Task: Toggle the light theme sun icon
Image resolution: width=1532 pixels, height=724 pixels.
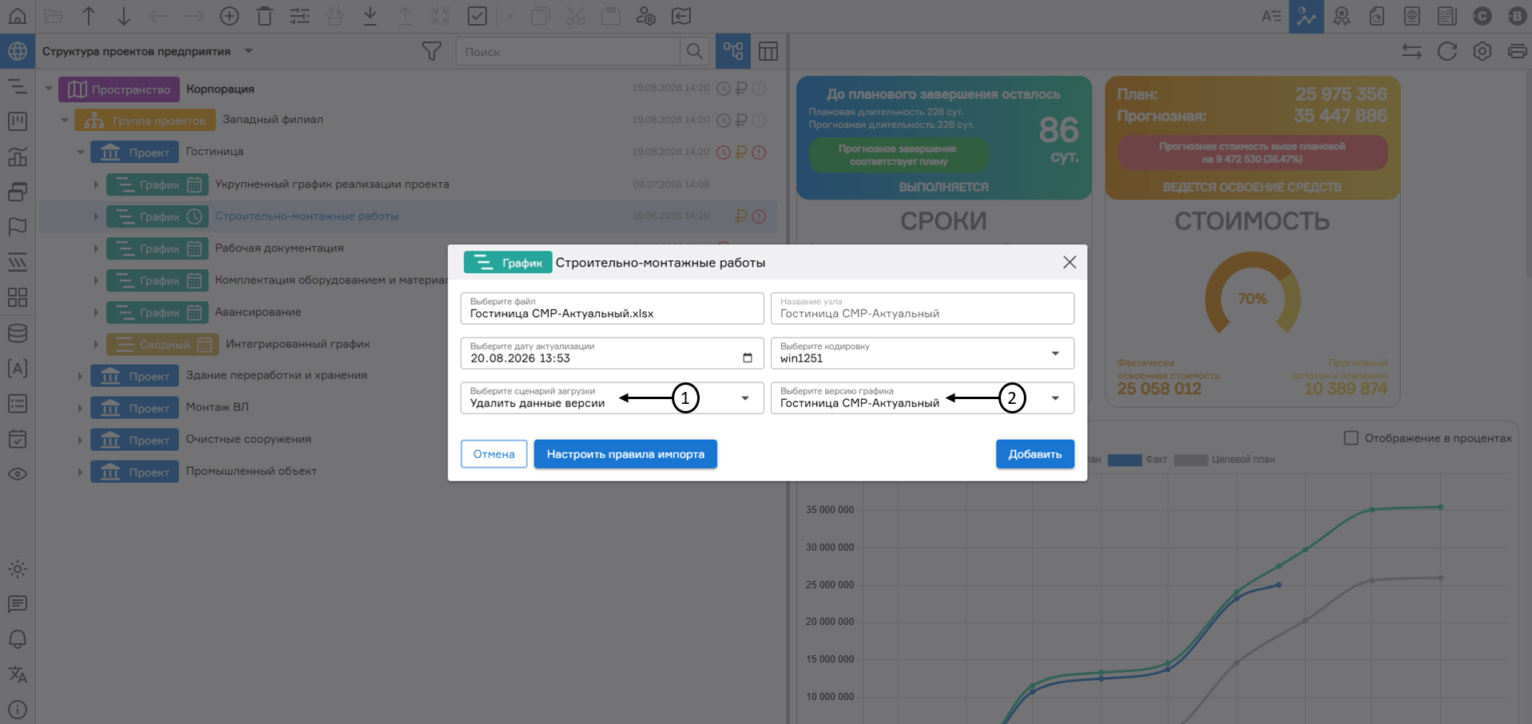Action: coord(18,569)
